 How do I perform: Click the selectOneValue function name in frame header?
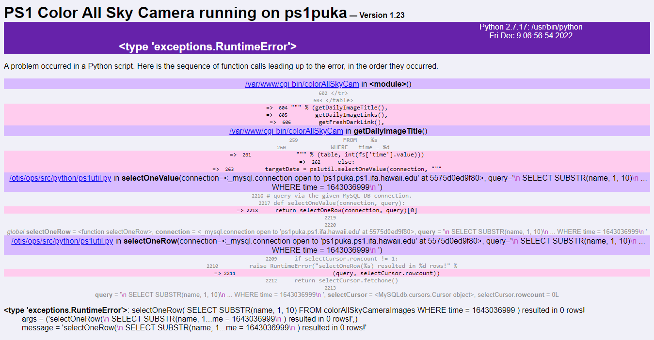(x=150, y=178)
